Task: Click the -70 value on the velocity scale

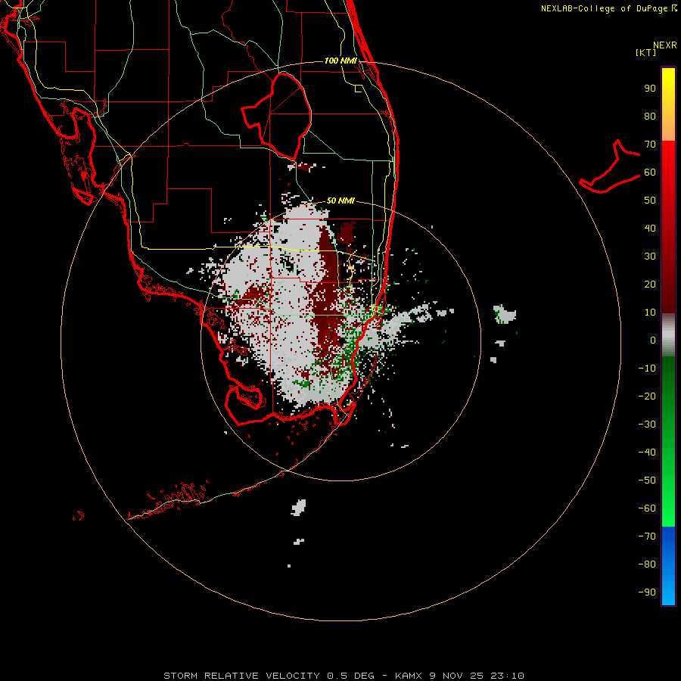Action: tap(647, 536)
